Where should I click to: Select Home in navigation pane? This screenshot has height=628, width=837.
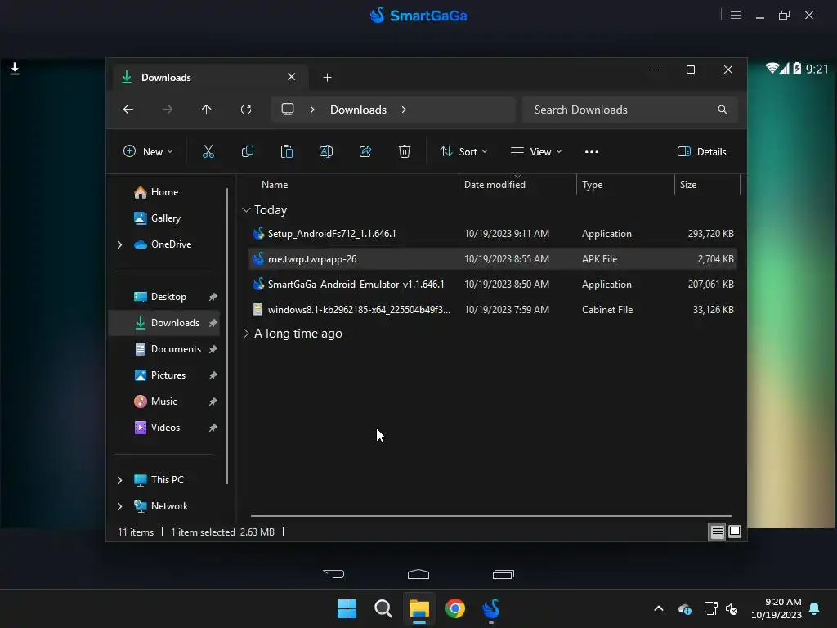164,191
